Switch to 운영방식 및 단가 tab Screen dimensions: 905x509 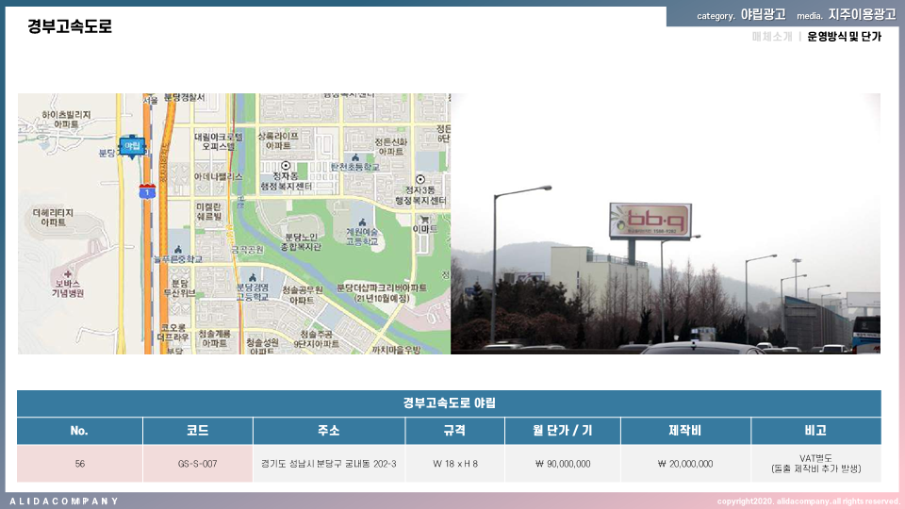pyautogui.click(x=844, y=37)
